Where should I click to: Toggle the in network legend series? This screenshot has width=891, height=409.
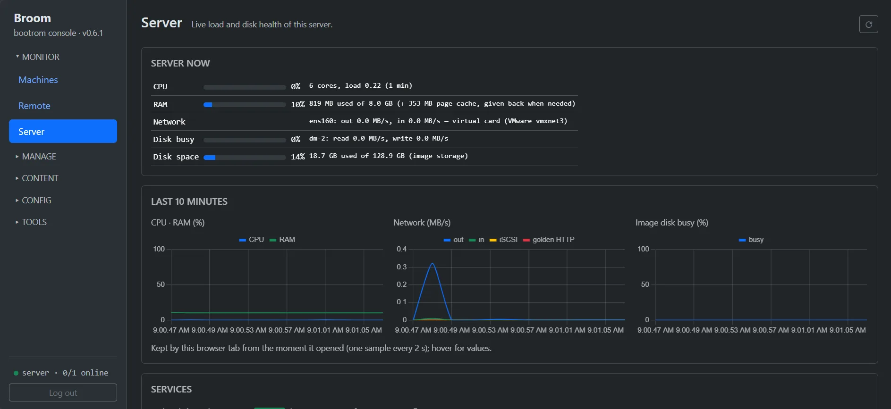pos(476,240)
